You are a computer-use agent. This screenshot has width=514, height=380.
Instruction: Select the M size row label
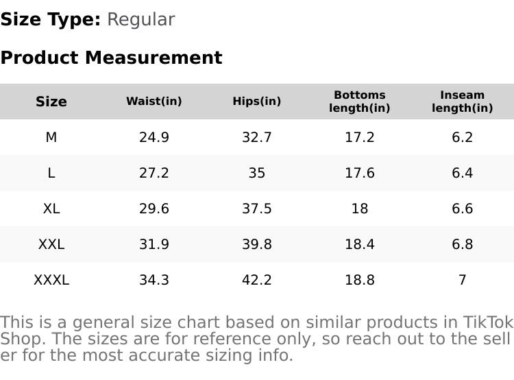click(51, 137)
